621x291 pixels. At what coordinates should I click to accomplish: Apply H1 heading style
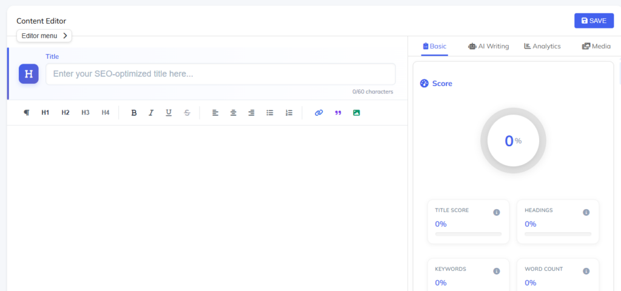(x=45, y=113)
